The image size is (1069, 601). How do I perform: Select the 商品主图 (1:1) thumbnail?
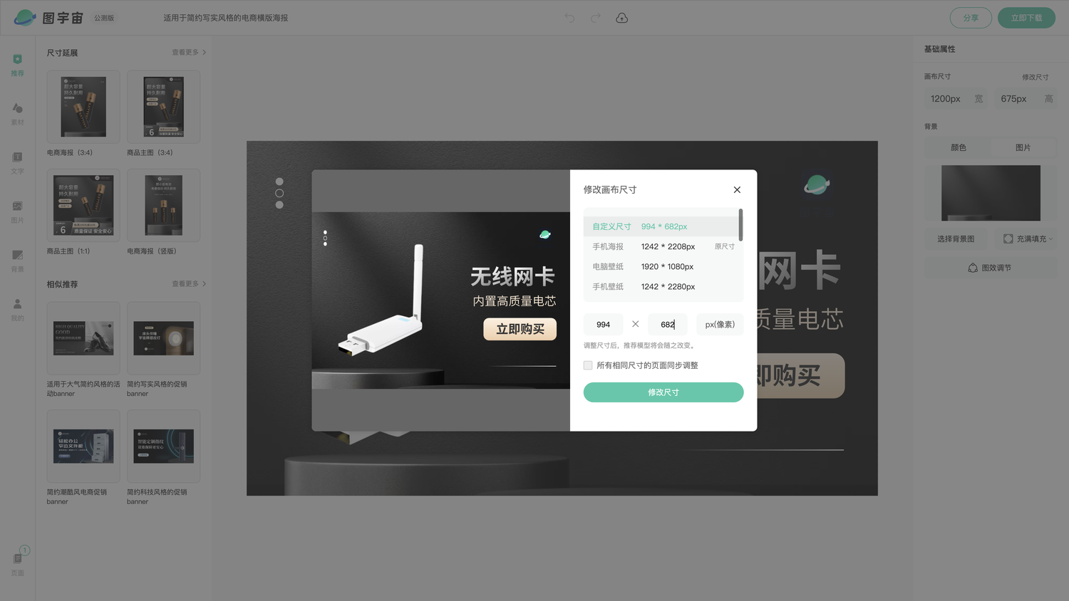pyautogui.click(x=83, y=205)
